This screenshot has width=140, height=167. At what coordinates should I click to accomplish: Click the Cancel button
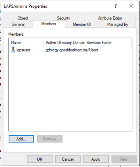68,159
